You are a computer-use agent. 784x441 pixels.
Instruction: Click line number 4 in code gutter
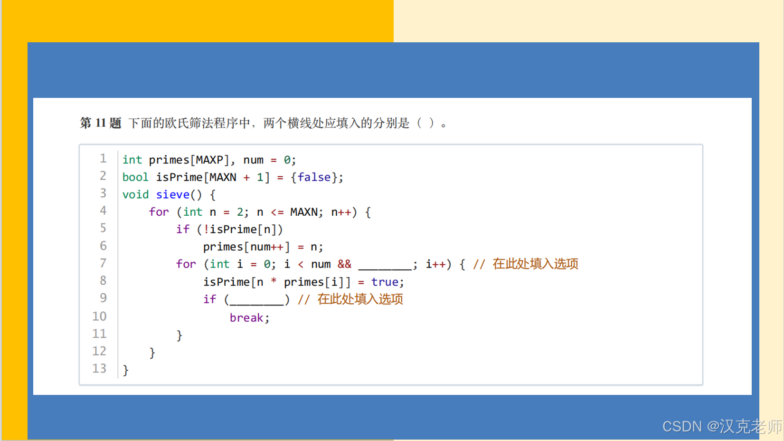coord(103,211)
